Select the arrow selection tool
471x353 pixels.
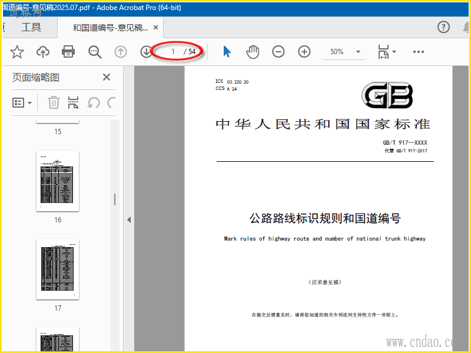[x=227, y=52]
